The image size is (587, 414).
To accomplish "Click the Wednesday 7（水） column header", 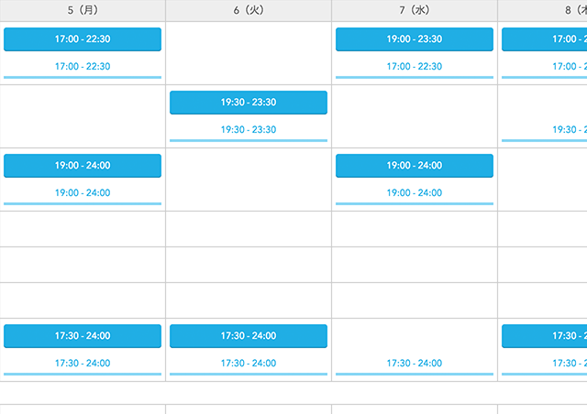I will (x=415, y=10).
